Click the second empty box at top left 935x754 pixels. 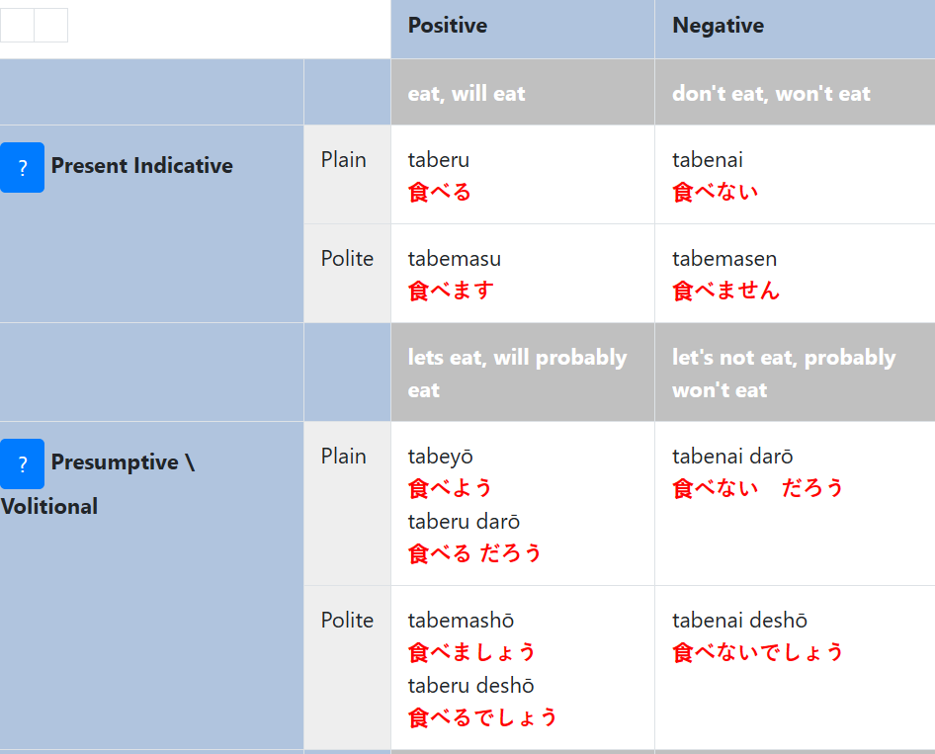point(50,25)
